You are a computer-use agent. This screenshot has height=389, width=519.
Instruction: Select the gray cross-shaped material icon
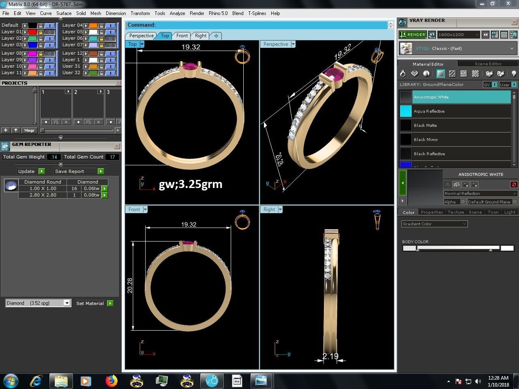[475, 74]
